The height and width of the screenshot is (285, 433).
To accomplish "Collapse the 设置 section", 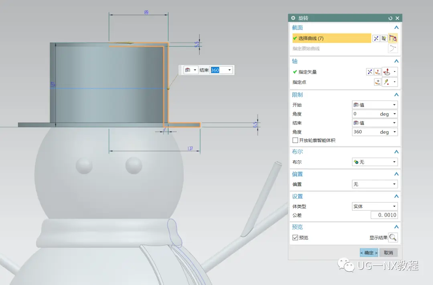I will point(396,197).
